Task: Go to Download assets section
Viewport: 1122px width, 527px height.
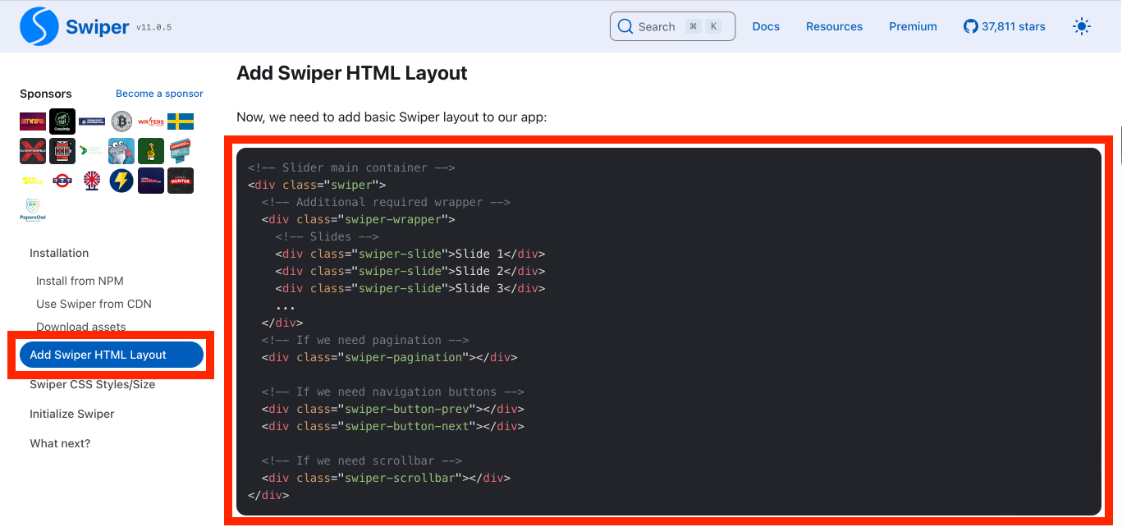Action: 81,327
